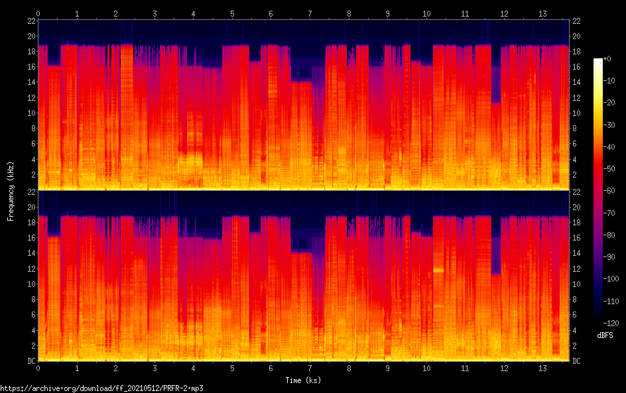Click tick label "10" on the bottom time axis
Image resolution: width=626 pixels, height=393 pixels.
click(426, 368)
